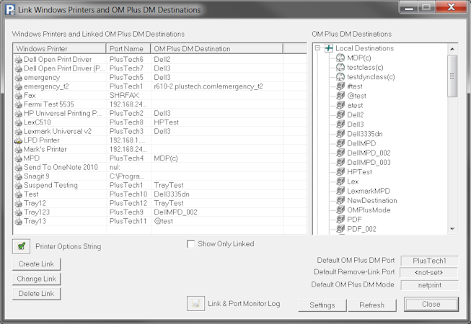Select the Dell3 destination in tree
Screen dimensions: 471x324
pos(356,125)
